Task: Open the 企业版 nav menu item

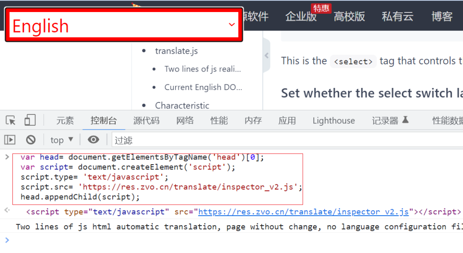Action: pyautogui.click(x=301, y=16)
